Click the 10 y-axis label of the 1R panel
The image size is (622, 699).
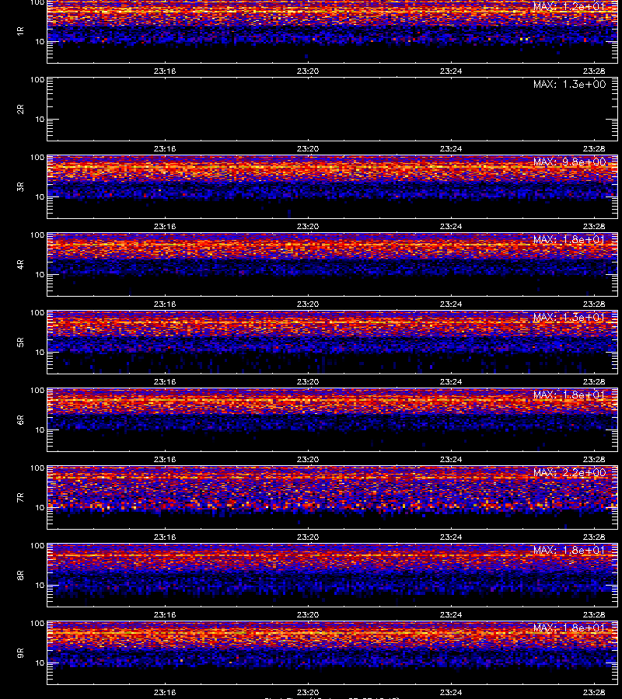pos(40,41)
